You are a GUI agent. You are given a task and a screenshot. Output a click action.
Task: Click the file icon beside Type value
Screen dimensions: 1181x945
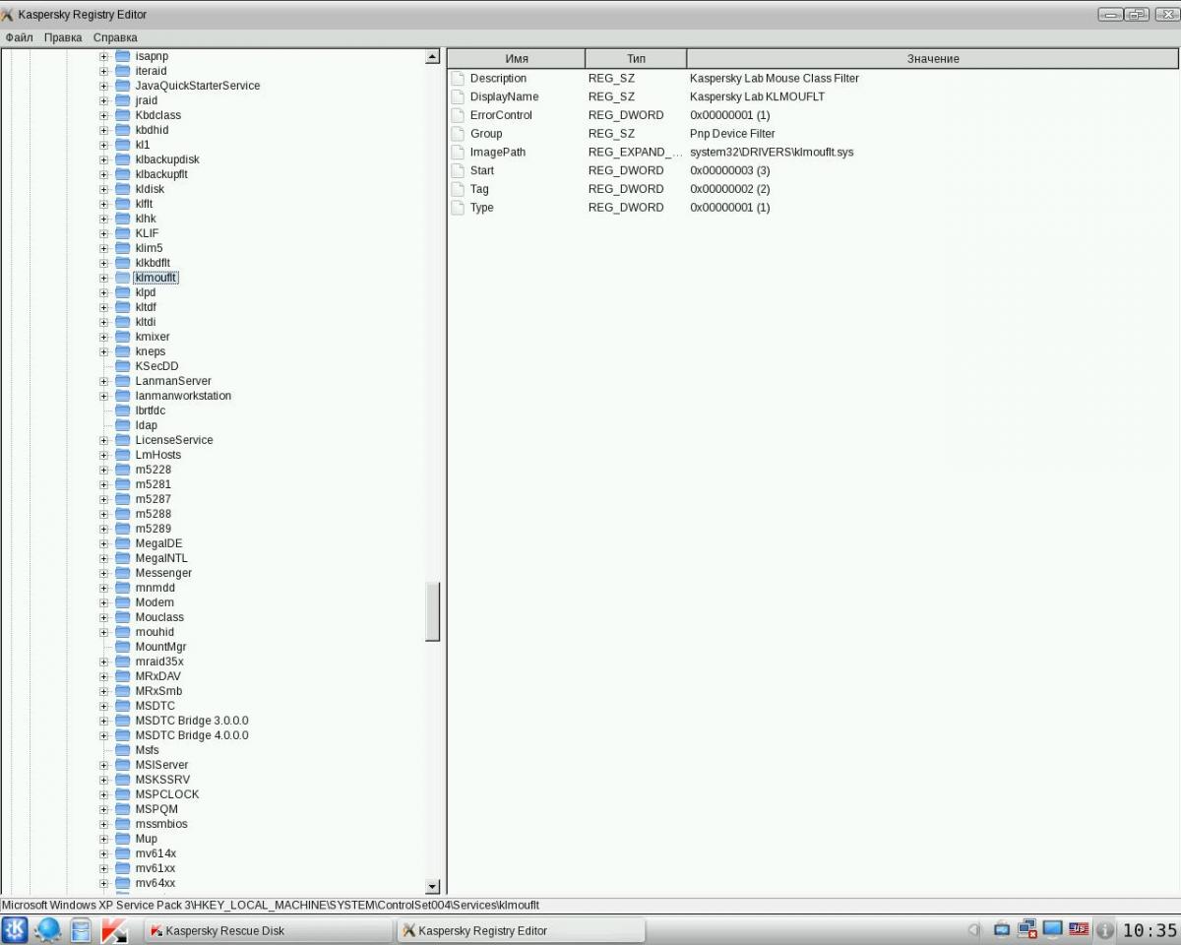point(458,208)
